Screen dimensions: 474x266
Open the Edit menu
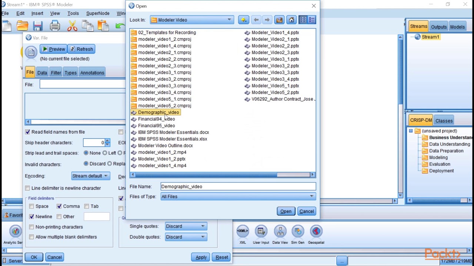click(x=20, y=13)
